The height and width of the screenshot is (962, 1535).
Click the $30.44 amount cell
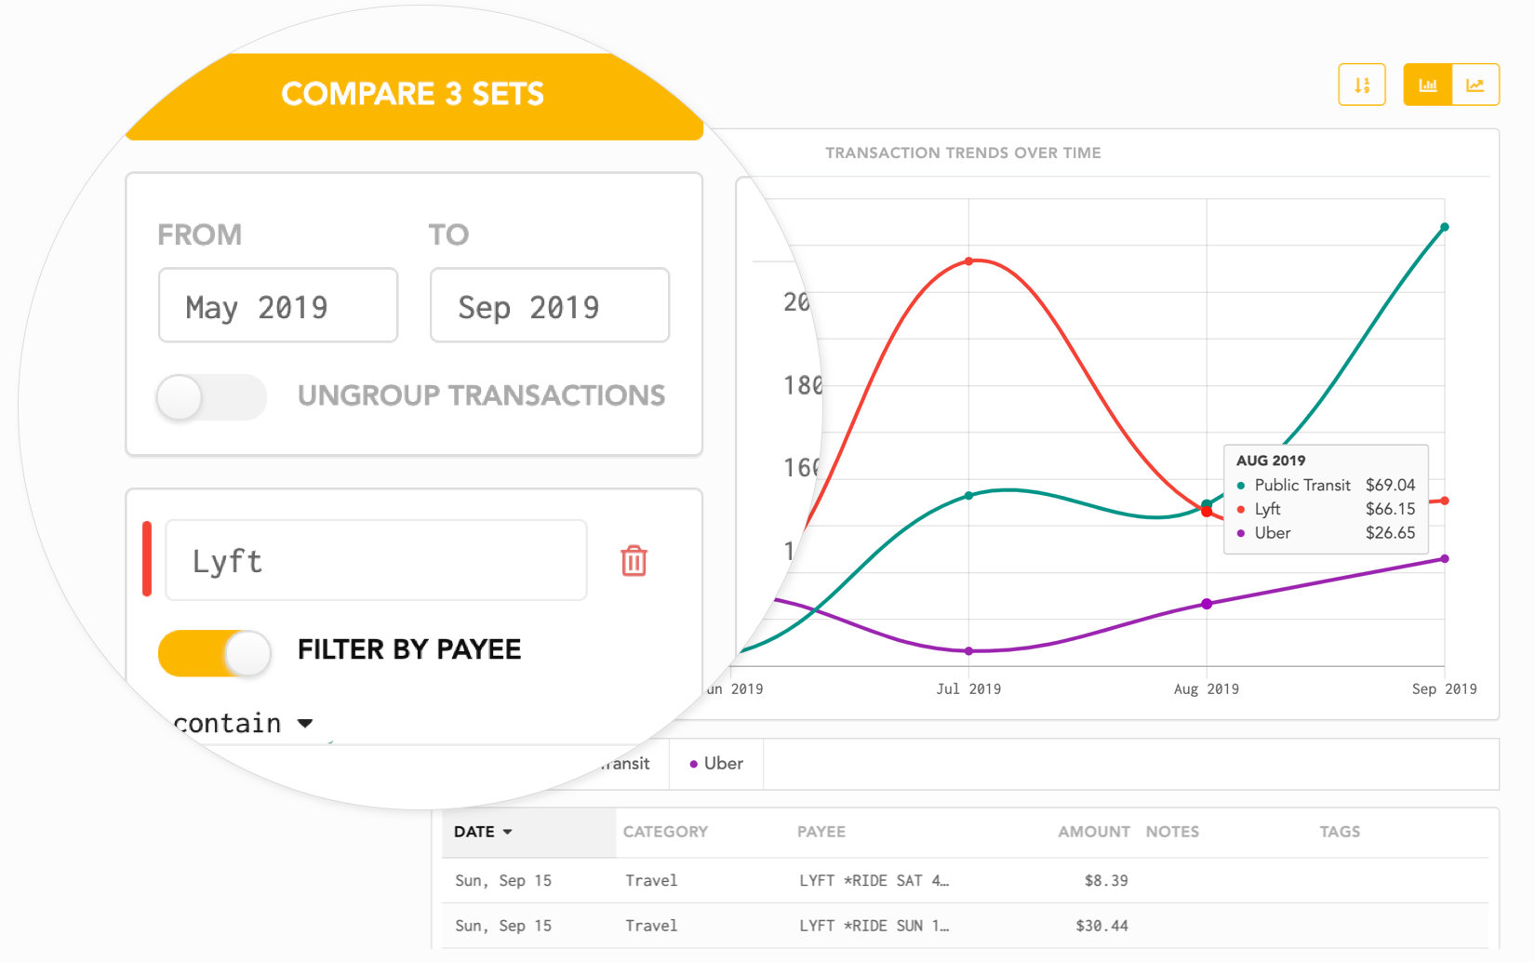tap(1101, 926)
